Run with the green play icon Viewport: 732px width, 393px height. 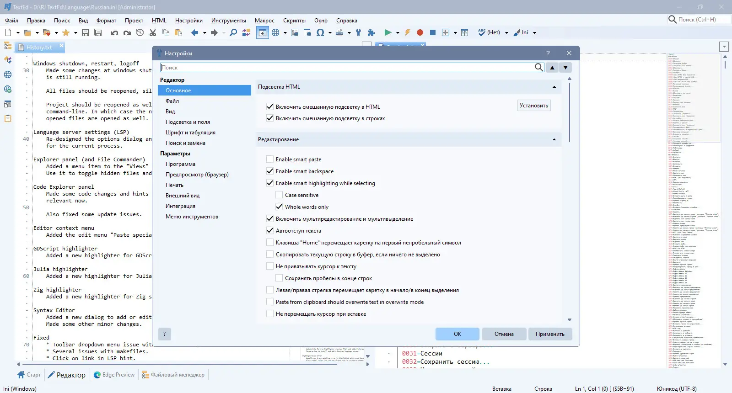388,32
